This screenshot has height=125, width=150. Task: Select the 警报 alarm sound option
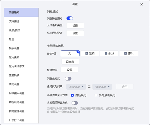click(128, 53)
